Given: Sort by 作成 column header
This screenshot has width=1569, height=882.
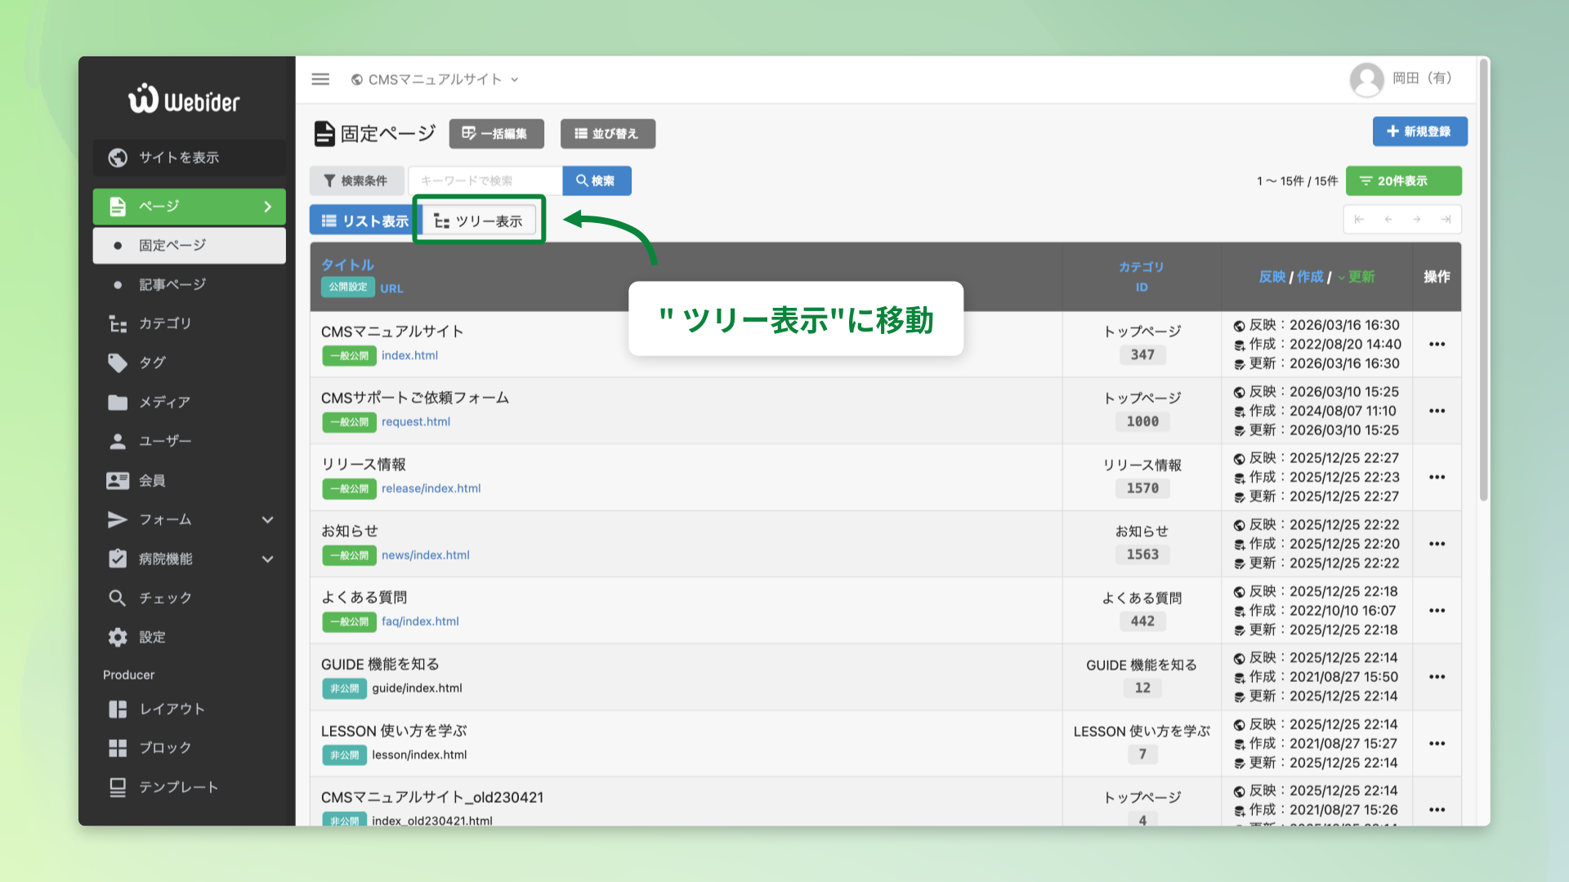Looking at the screenshot, I should tap(1310, 277).
